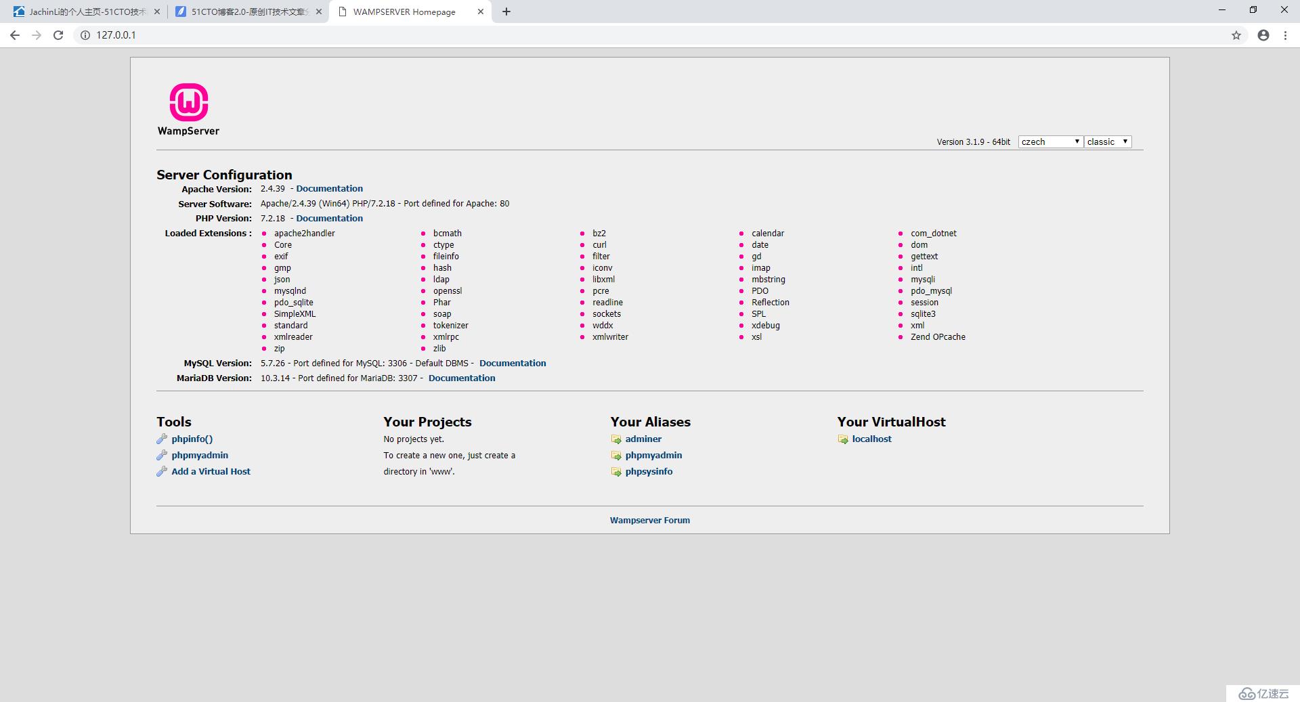Viewport: 1300px width, 702px height.
Task: Open phpinfo() tool link
Action: 192,439
